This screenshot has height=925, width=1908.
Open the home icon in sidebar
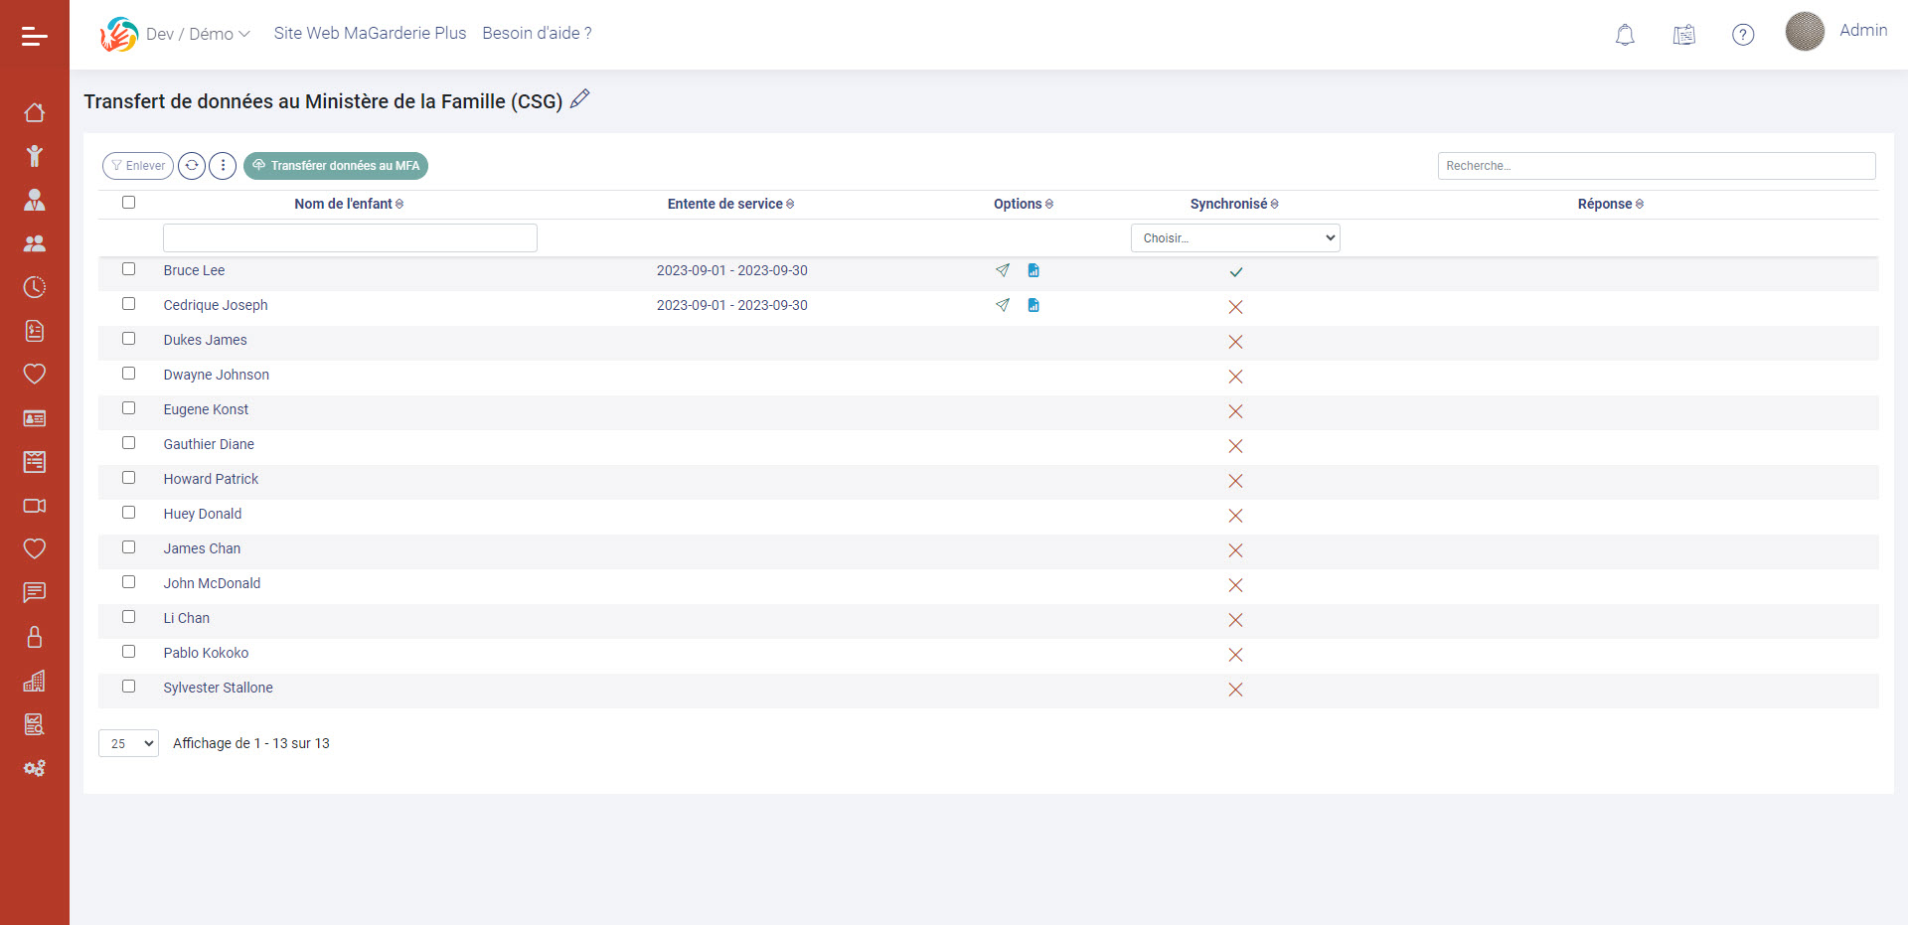click(35, 112)
